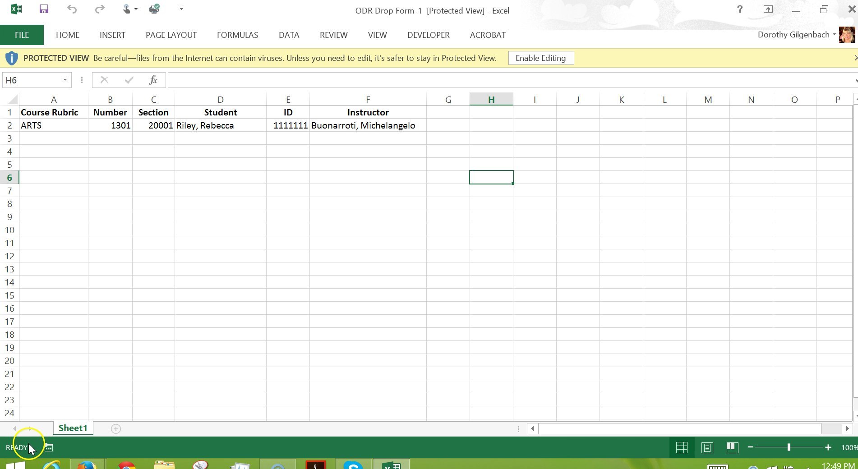Open the DEVELOPER ribbon tab
The width and height of the screenshot is (858, 469).
pyautogui.click(x=428, y=35)
